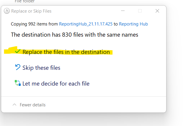This screenshot has height=126, width=186.
Task: Open the Reporting Hub destination link
Action: (133, 24)
